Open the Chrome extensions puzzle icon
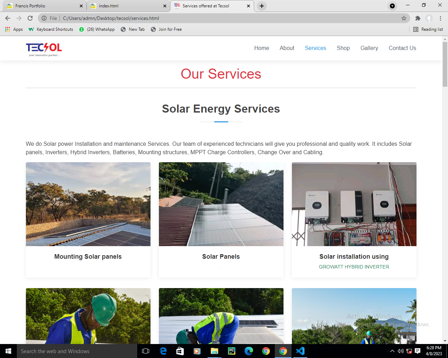 coord(418,18)
